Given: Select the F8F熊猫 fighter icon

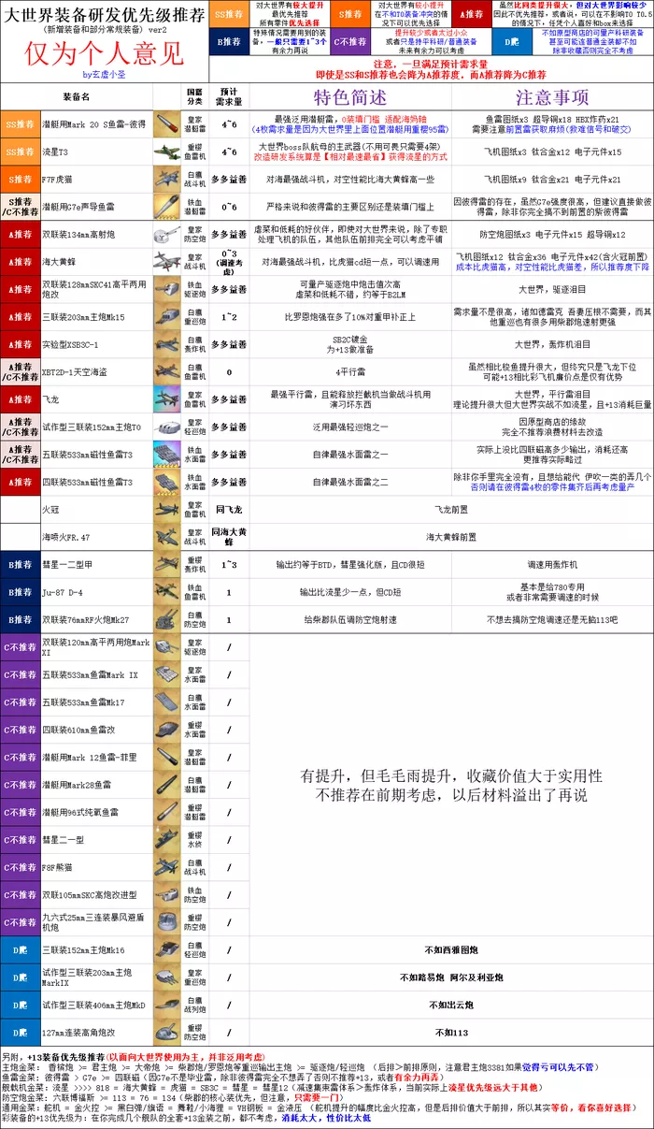Looking at the screenshot, I should point(169,867).
